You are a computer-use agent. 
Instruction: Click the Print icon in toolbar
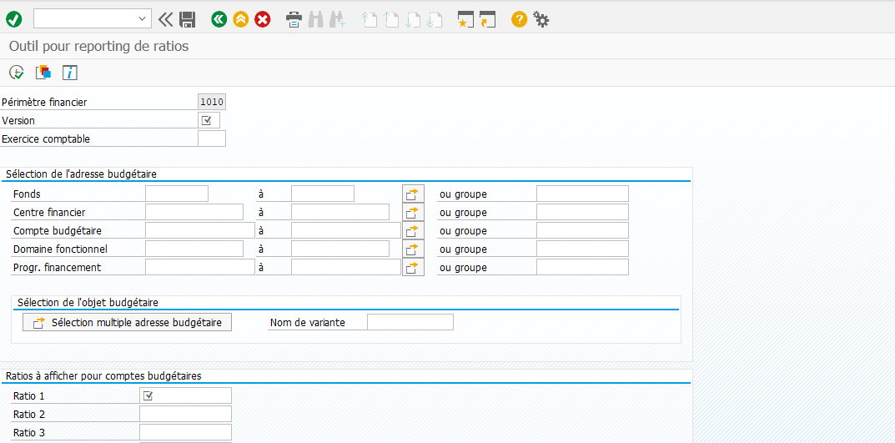tap(294, 18)
